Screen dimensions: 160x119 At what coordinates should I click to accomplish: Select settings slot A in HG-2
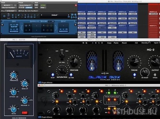click(93, 43)
